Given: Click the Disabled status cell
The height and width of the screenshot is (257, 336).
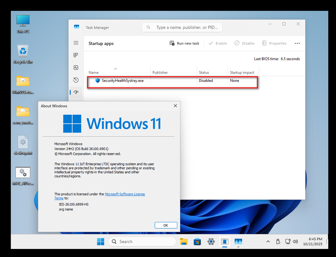Looking at the screenshot, I should click(206, 81).
